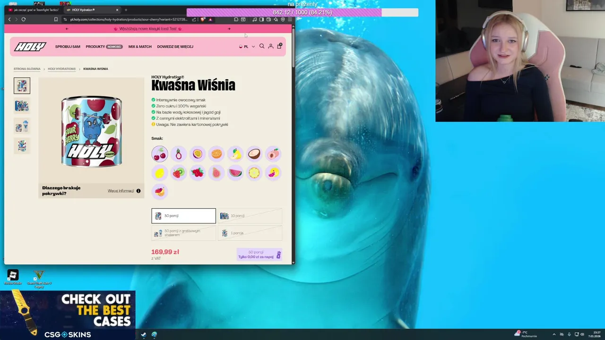Click the share icon in address bar
Screen dimensions: 605x340
(x=194, y=19)
